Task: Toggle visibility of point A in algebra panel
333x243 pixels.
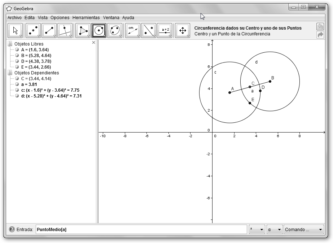Action: (x=17, y=50)
